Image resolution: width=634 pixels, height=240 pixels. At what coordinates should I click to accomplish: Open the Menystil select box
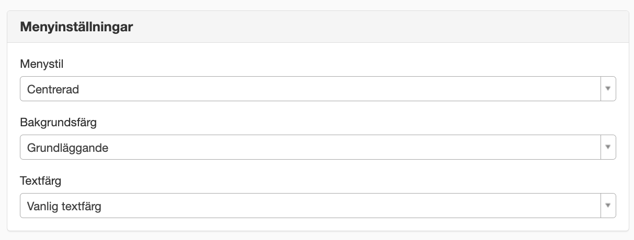coord(318,89)
